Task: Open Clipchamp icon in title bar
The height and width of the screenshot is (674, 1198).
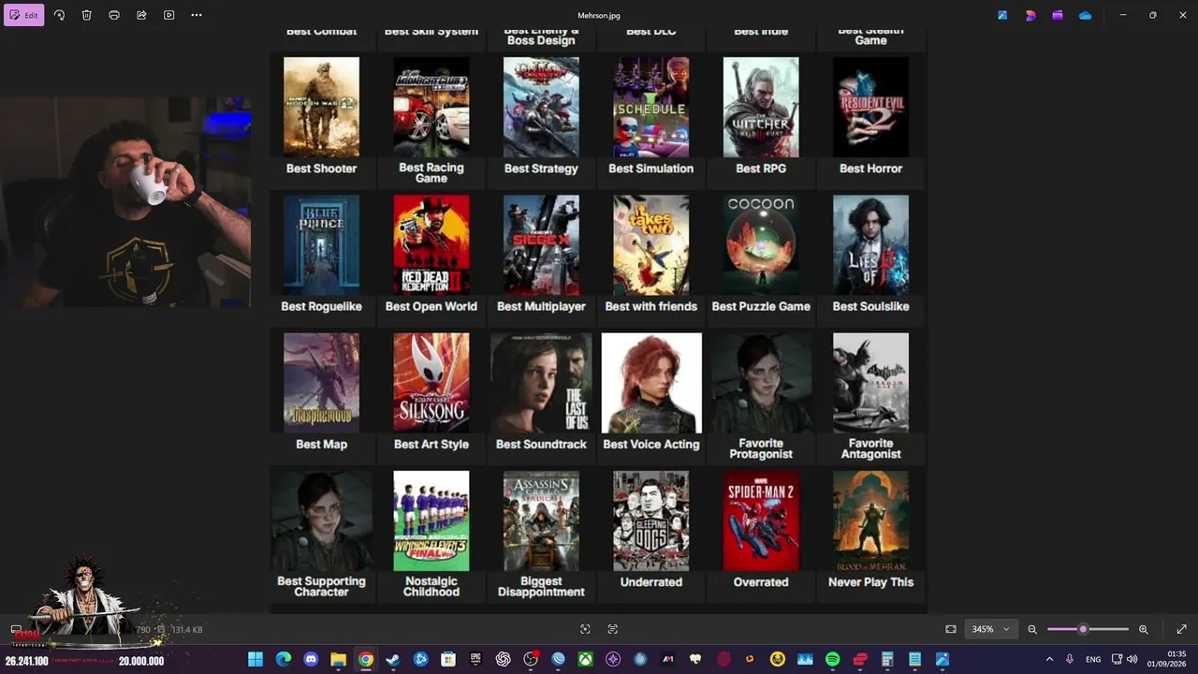Action: (1058, 15)
